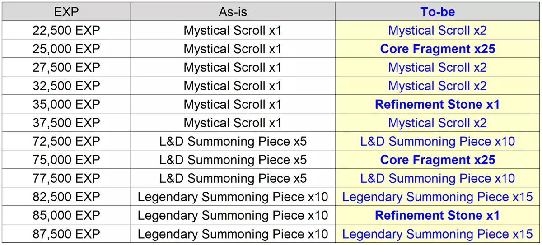Select Legendary Summoning Piece x15 in 82,500 row

[x=437, y=197]
